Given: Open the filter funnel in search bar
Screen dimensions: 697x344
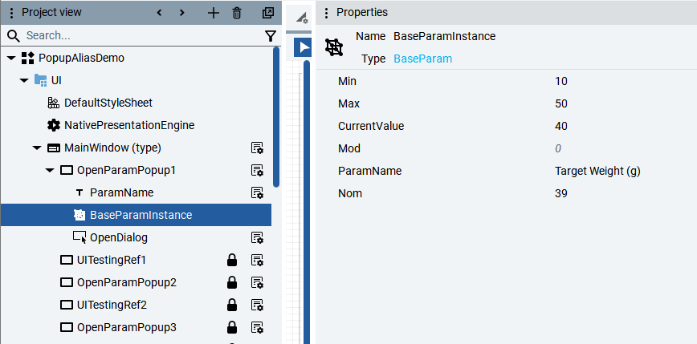Looking at the screenshot, I should 271,36.
